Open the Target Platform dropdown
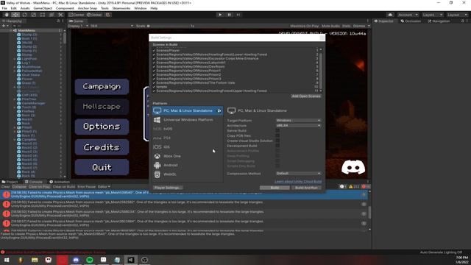Viewport: 471px width, 265px height. [298, 121]
